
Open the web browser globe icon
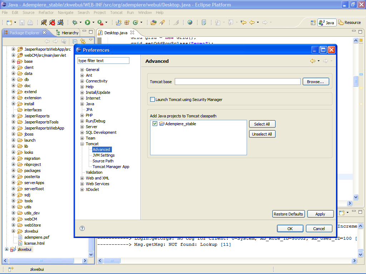(x=190, y=22)
